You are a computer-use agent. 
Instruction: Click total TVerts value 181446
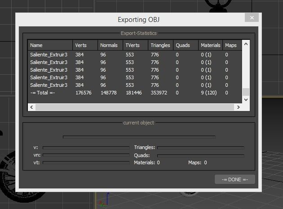coord(134,93)
